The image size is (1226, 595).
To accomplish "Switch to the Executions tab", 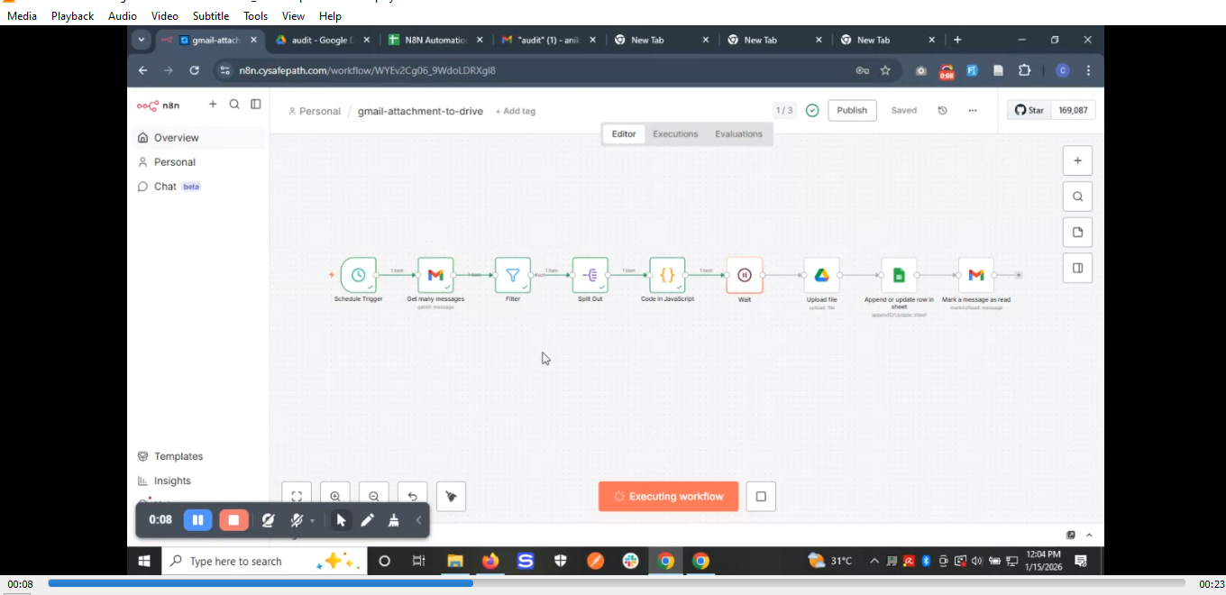I will coord(675,134).
